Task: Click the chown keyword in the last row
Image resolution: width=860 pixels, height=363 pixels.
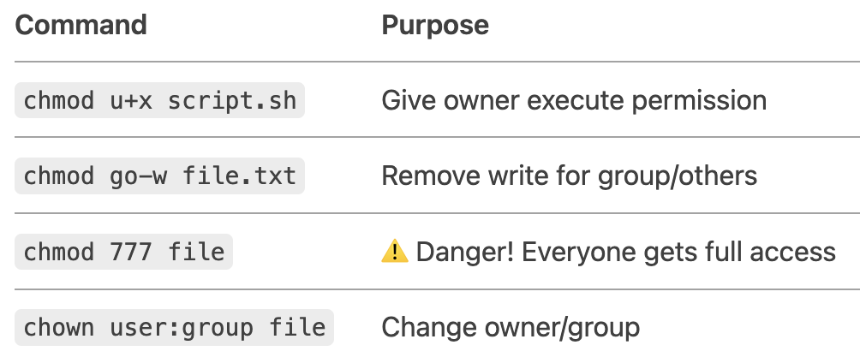Action: pyautogui.click(x=59, y=328)
